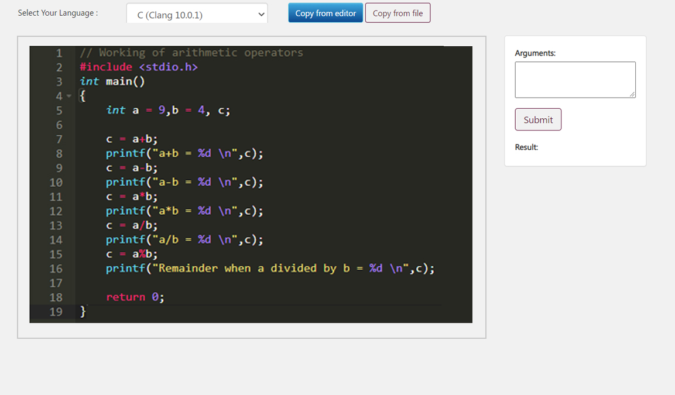This screenshot has height=395, width=675.
Task: Place cursor on the return 0; line
Action: point(135,297)
